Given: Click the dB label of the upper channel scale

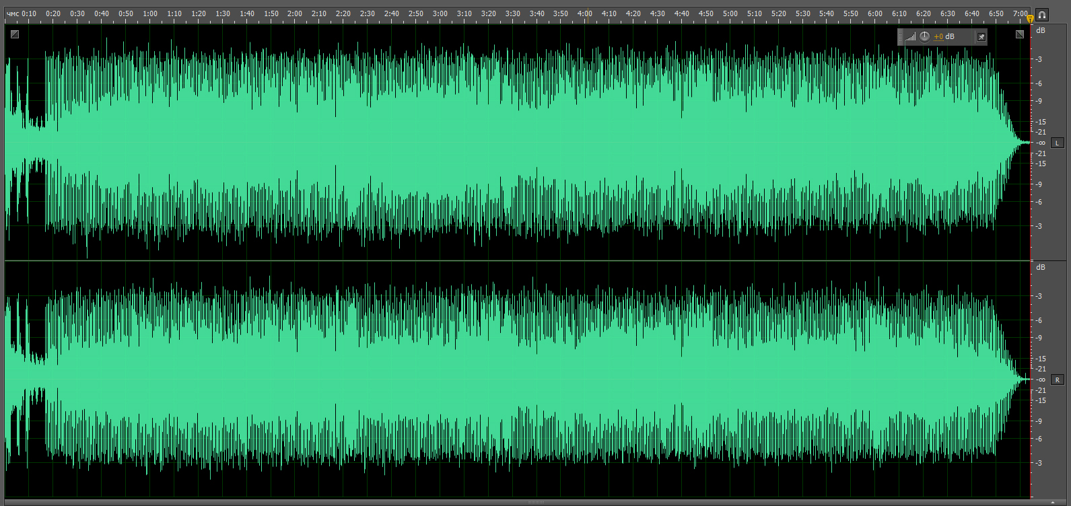Looking at the screenshot, I should click(1041, 31).
